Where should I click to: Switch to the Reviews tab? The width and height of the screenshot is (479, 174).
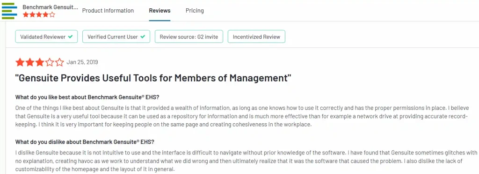click(160, 11)
